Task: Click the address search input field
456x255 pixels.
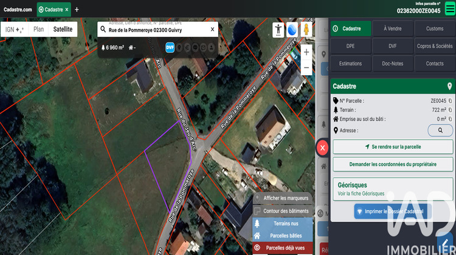Action: pos(157,29)
